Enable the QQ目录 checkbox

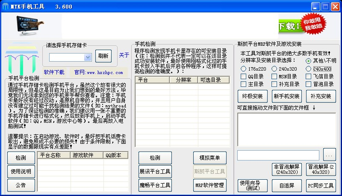click(244, 77)
